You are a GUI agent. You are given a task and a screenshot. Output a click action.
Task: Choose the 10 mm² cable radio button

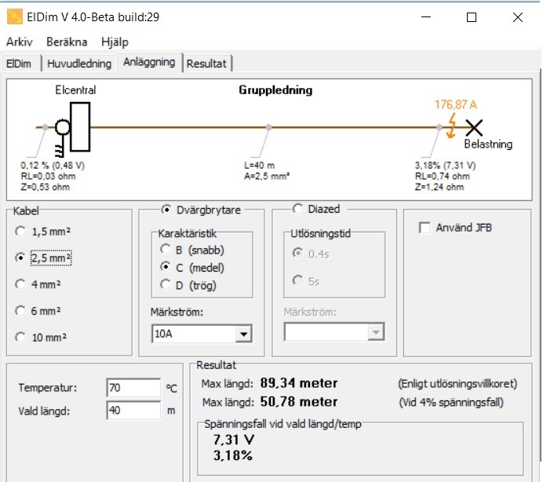(x=20, y=336)
